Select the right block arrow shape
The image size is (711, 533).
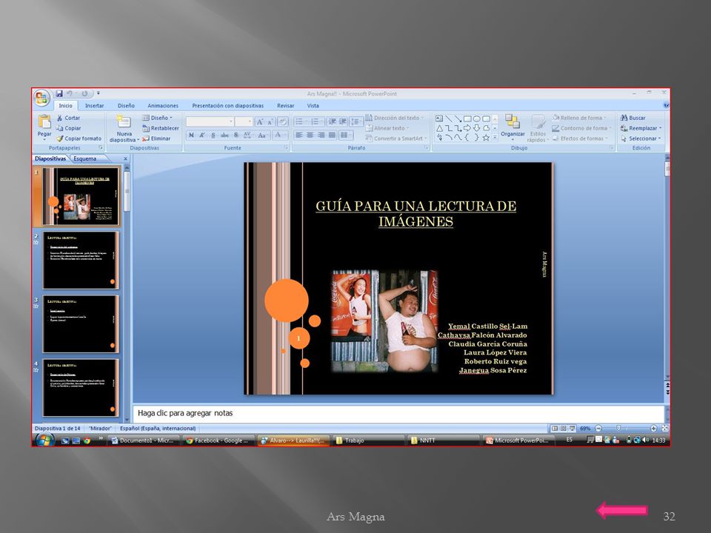pyautogui.click(x=467, y=128)
